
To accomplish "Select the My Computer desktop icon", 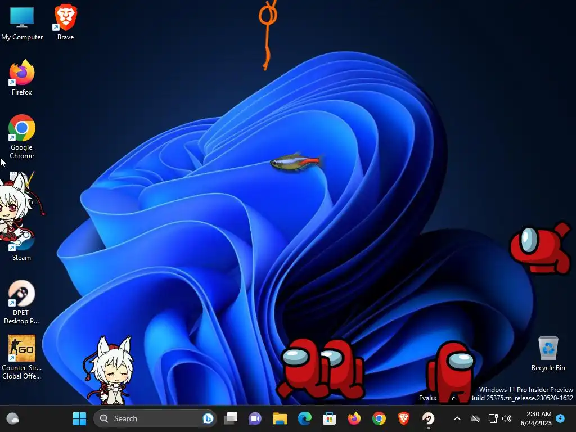I will [x=22, y=22].
